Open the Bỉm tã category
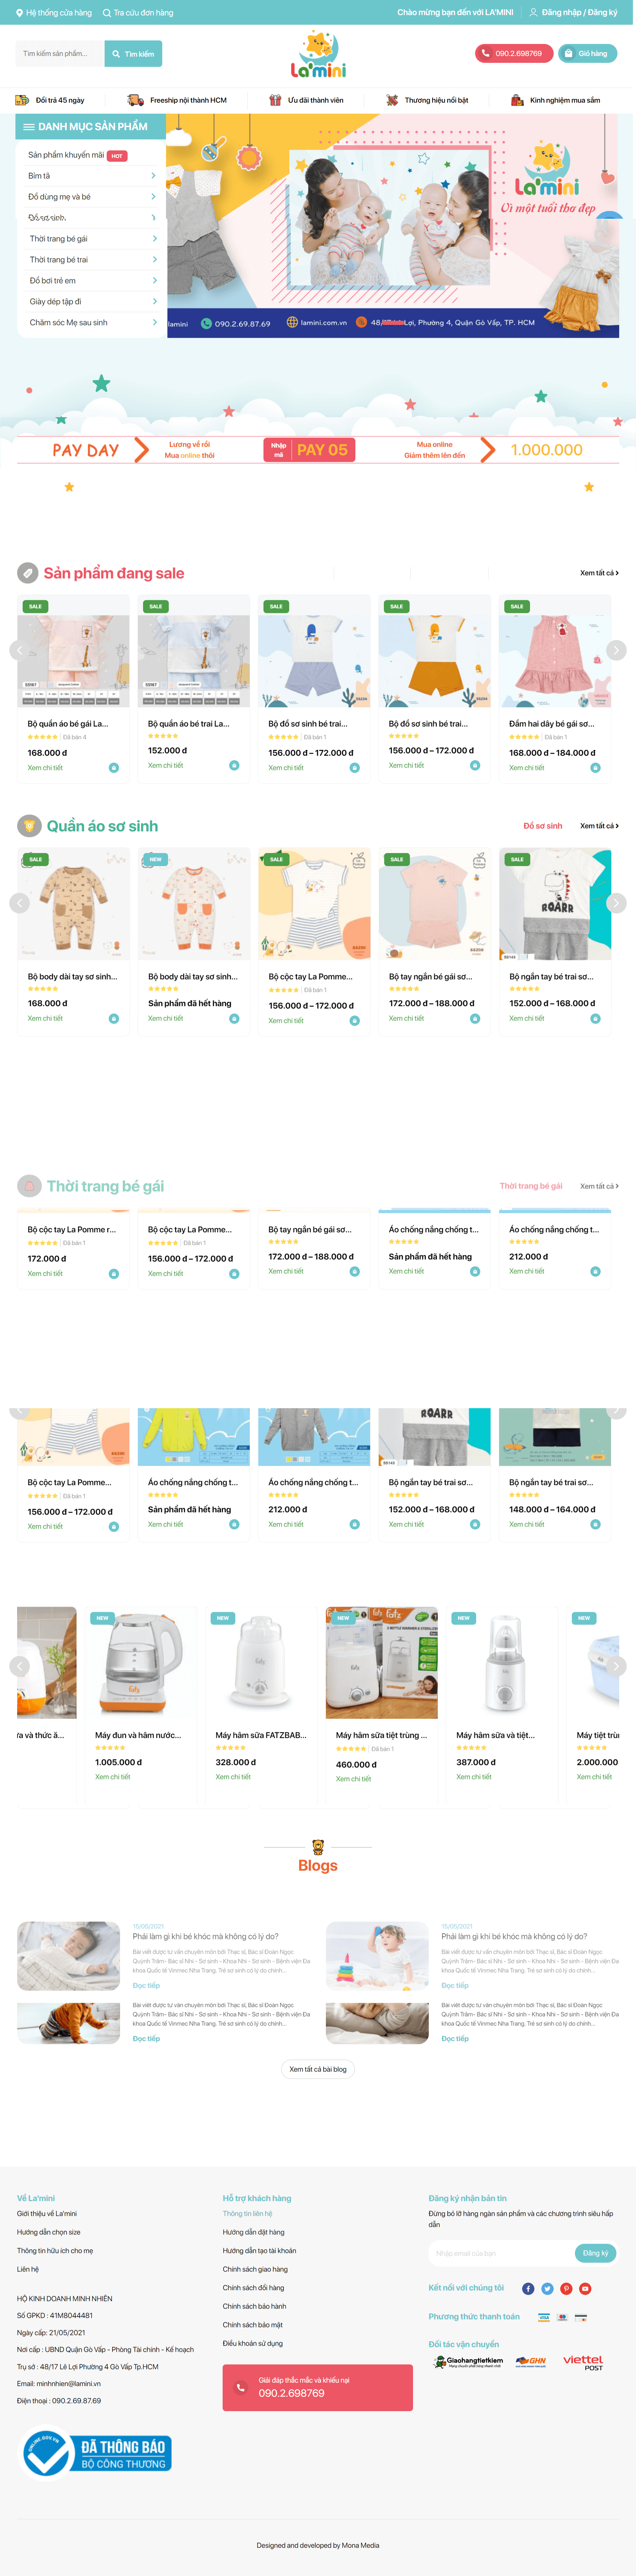Image resolution: width=636 pixels, height=2576 pixels. click(x=39, y=176)
